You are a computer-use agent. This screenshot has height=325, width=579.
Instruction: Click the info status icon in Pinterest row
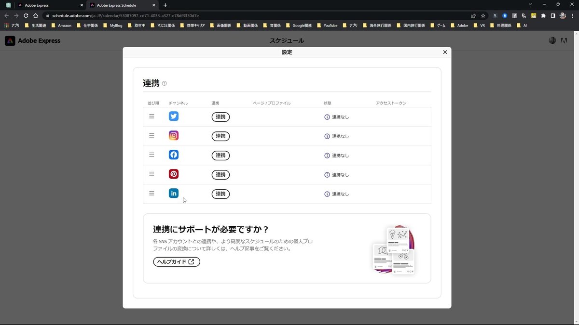(327, 175)
